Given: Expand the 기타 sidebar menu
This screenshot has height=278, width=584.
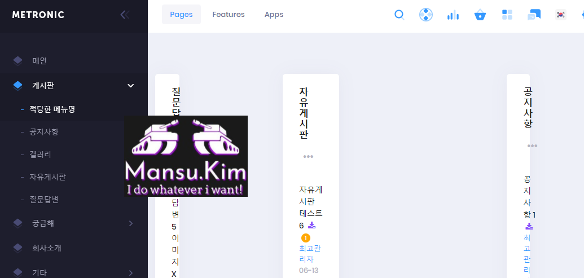Looking at the screenshot, I should (130, 273).
